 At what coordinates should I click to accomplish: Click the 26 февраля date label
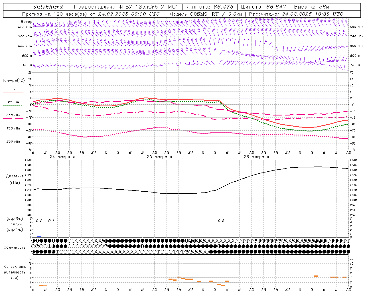[256, 157]
